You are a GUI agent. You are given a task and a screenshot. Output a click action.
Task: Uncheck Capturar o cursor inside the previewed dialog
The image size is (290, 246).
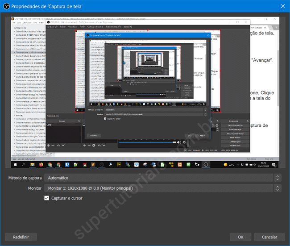[x=105, y=119]
